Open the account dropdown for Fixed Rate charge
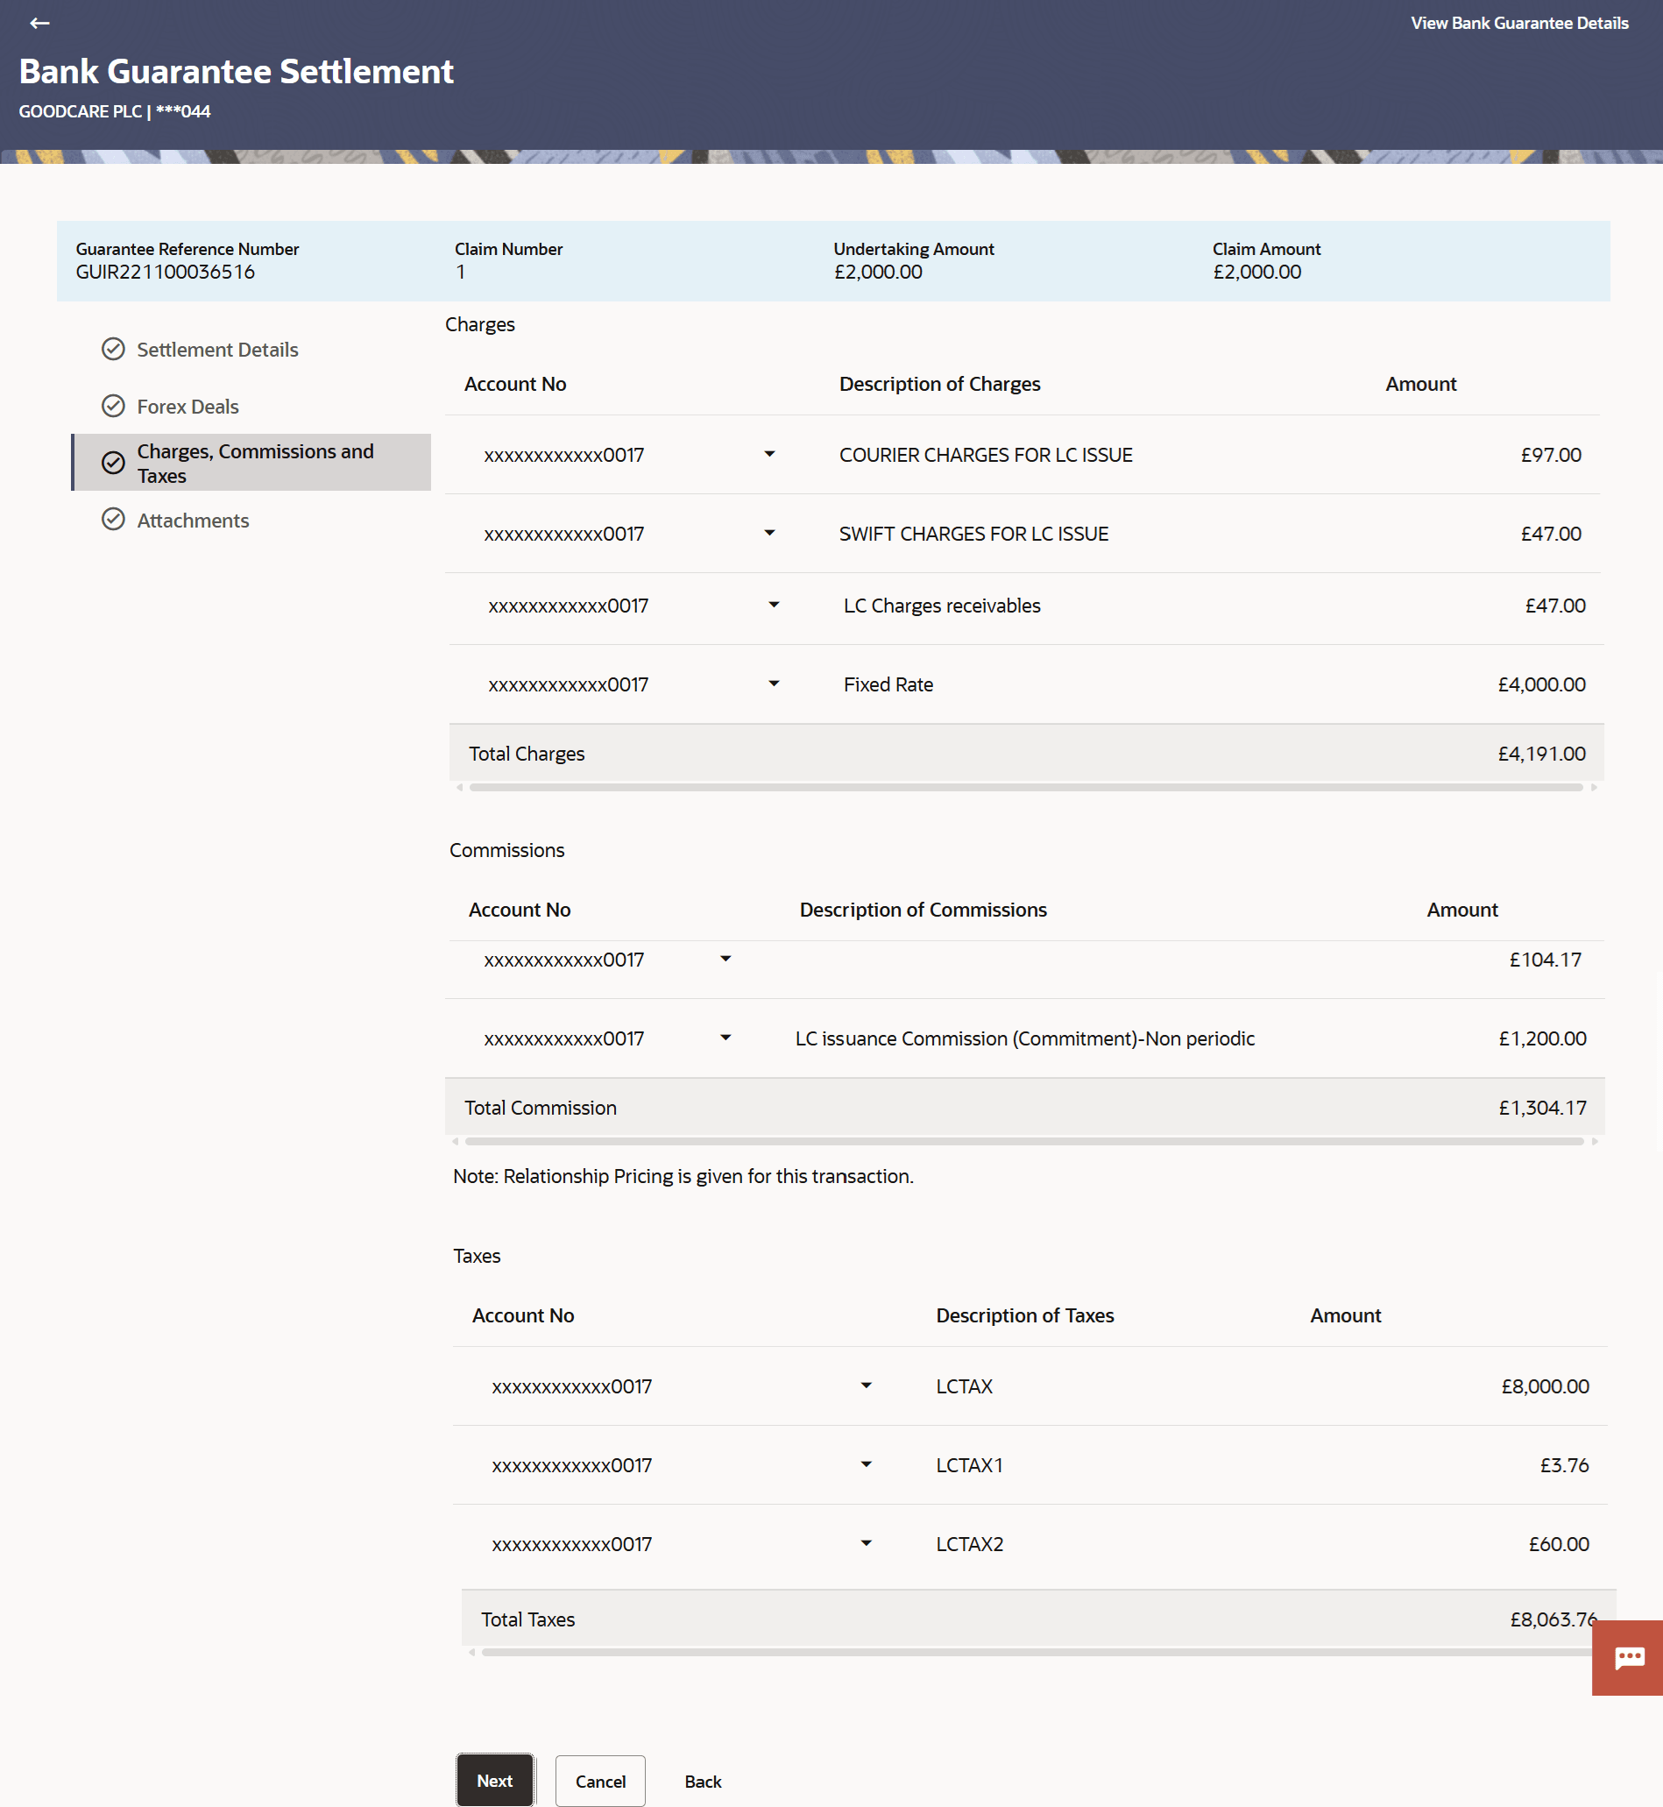The height and width of the screenshot is (1807, 1663). click(773, 684)
